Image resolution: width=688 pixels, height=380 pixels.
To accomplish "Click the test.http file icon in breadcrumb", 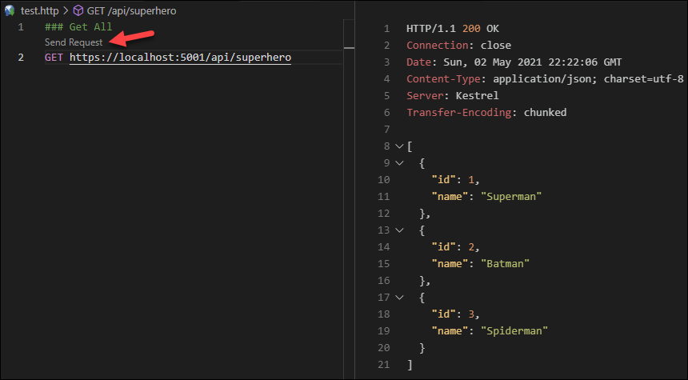I will (x=10, y=10).
